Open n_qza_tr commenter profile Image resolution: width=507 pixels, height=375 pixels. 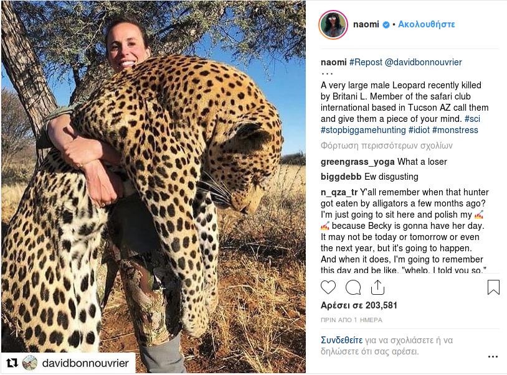[x=339, y=192]
